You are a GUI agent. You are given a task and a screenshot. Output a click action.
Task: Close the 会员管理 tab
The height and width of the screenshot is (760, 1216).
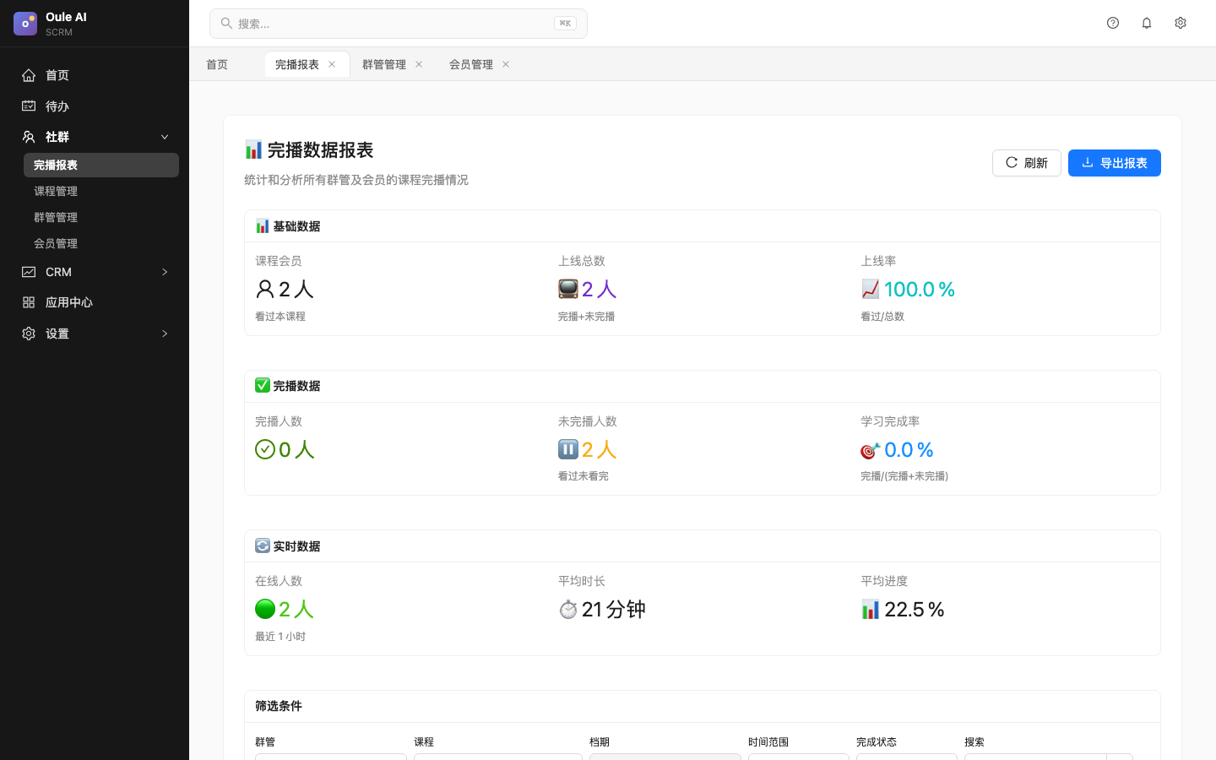point(506,64)
